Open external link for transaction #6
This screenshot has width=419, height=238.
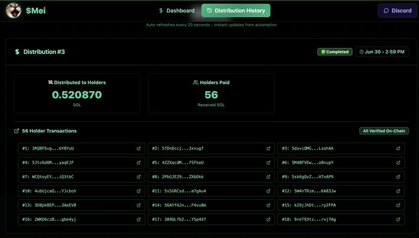coord(398,162)
